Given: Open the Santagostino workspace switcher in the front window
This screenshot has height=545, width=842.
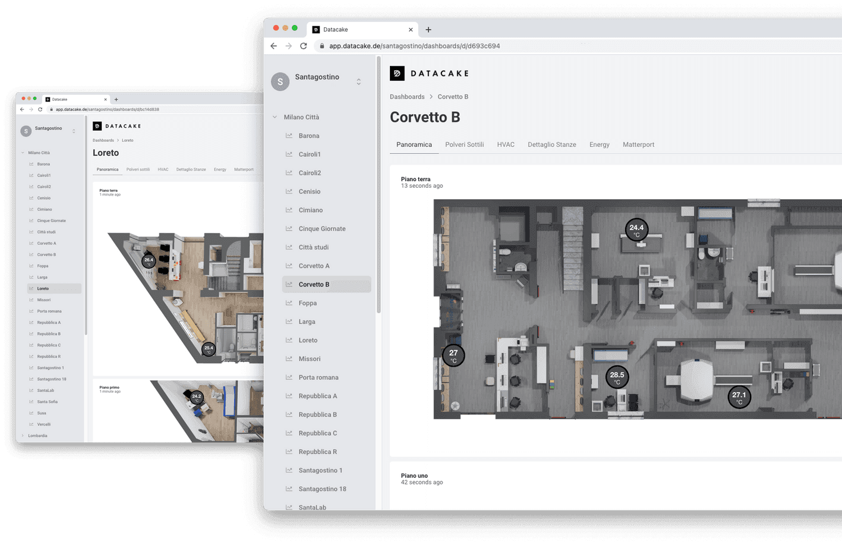Looking at the screenshot, I should point(359,81).
